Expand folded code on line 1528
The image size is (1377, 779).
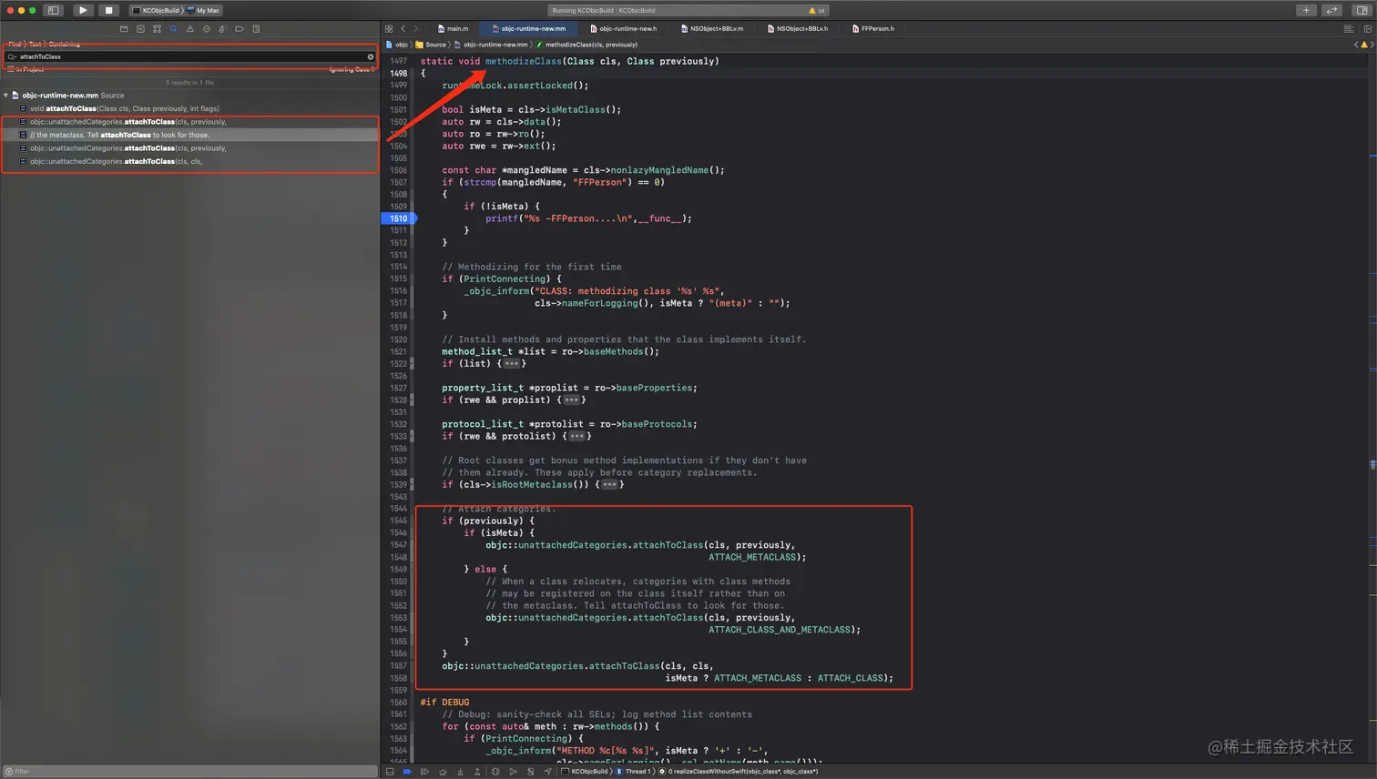[571, 400]
